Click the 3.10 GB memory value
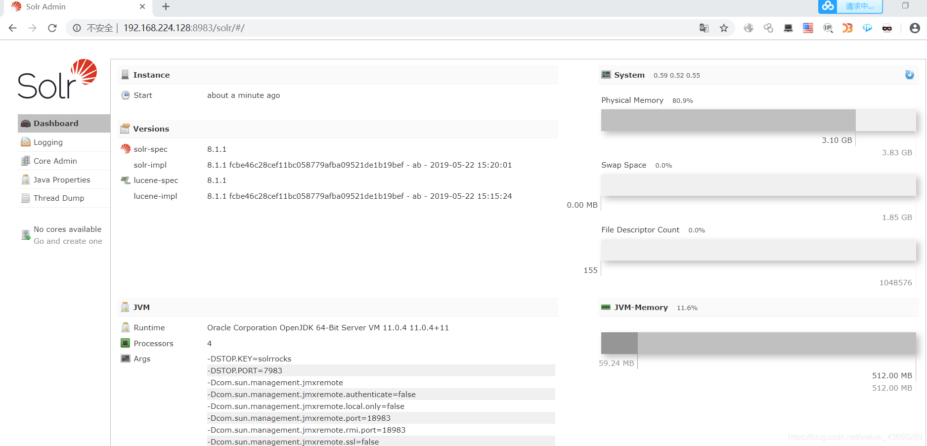The width and height of the screenshot is (927, 446). tap(837, 140)
